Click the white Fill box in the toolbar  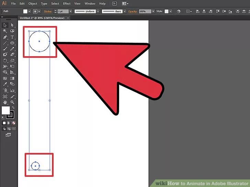tap(5, 110)
